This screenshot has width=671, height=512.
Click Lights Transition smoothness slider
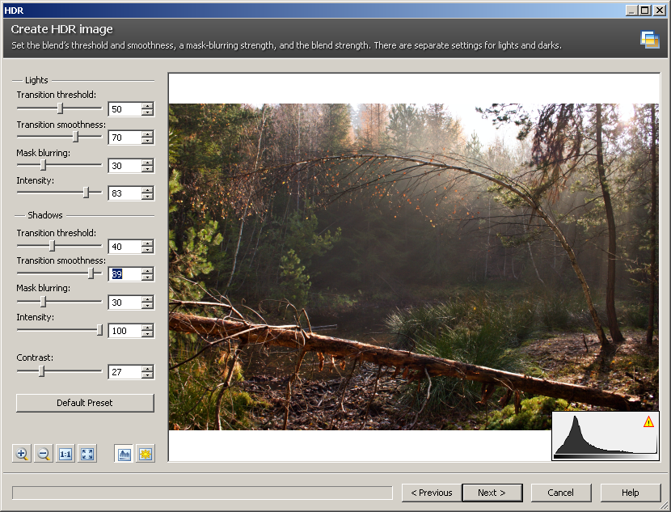click(x=60, y=137)
